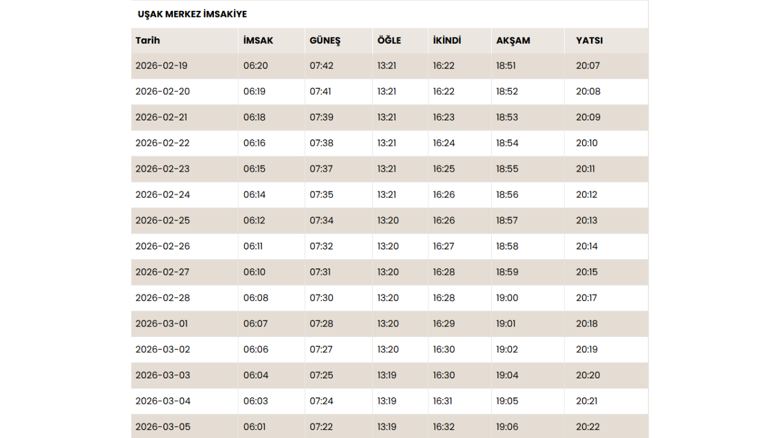Viewport: 780px width, 438px height.
Task: Click the YATSI column header
Action: [589, 41]
